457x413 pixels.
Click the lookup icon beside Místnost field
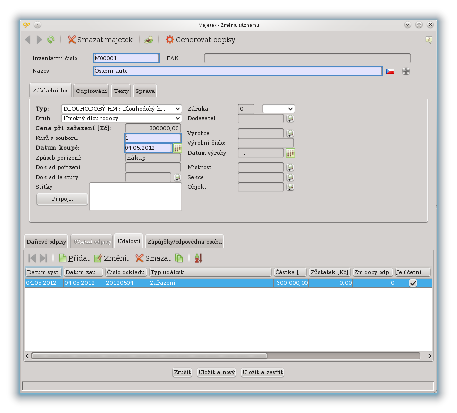(x=290, y=168)
